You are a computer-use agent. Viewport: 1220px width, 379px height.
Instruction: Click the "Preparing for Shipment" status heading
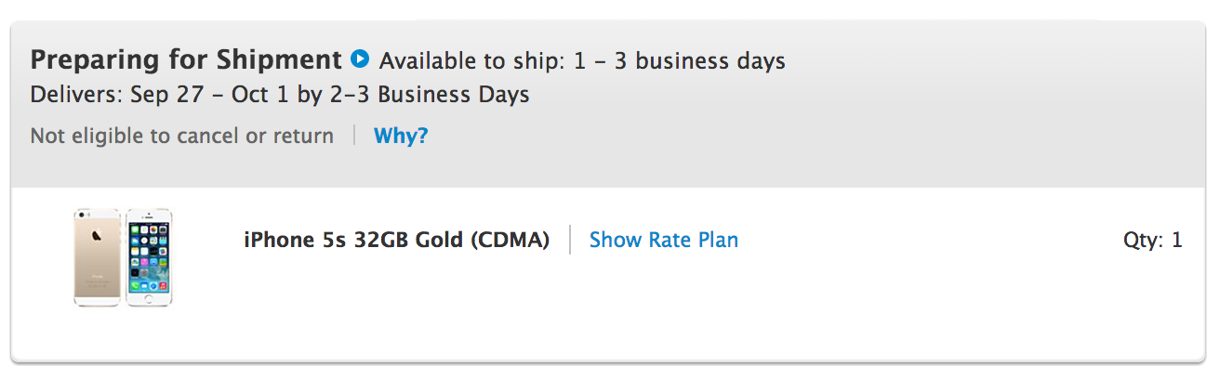click(186, 60)
